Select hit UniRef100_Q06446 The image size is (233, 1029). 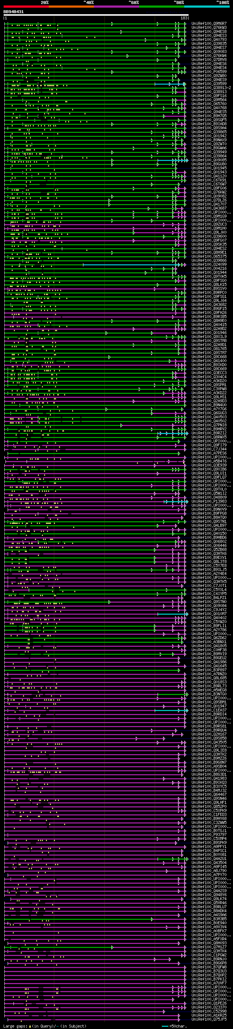[209, 545]
